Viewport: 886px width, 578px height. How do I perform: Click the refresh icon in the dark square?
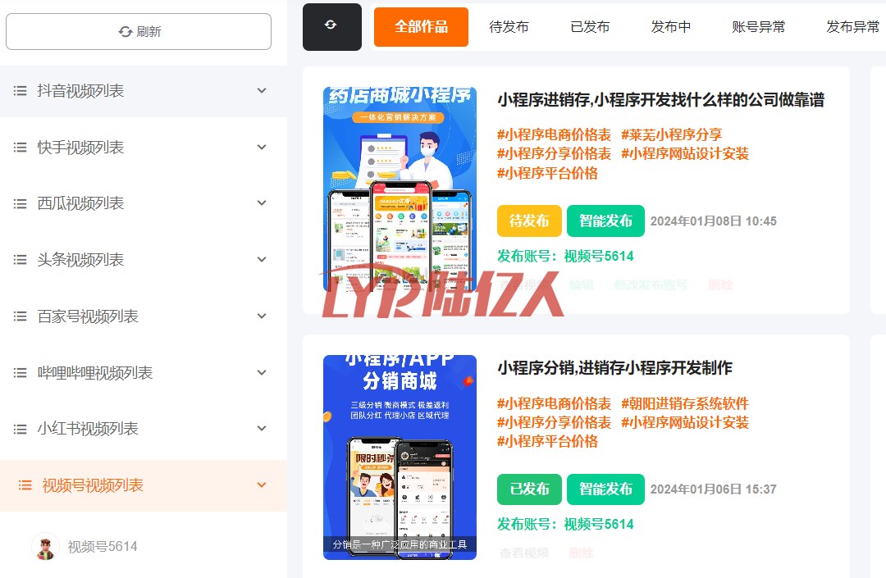coord(331,25)
